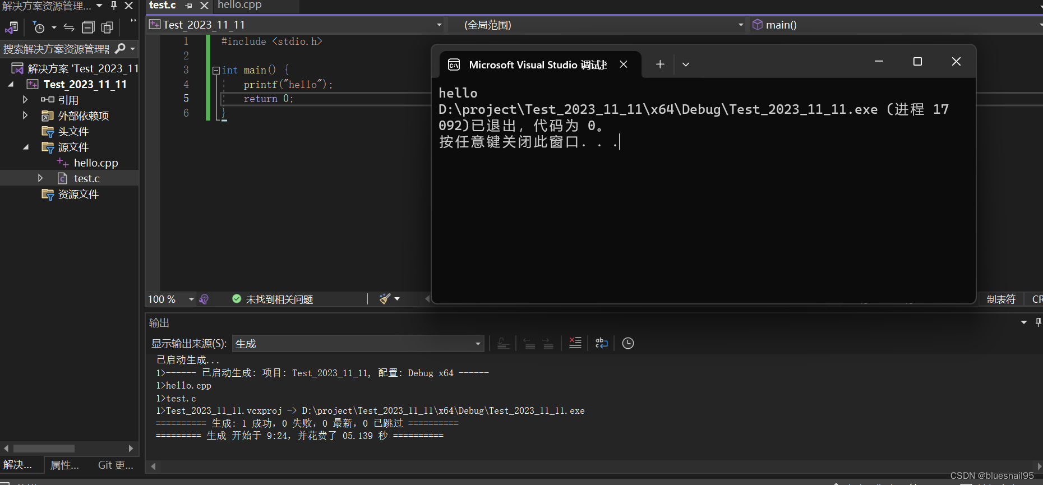
Task: Expand the test.c tree node
Action: [x=40, y=178]
